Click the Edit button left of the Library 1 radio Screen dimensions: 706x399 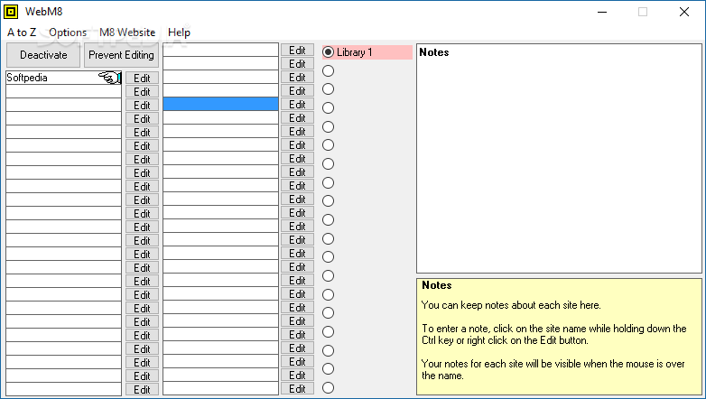[x=297, y=50]
